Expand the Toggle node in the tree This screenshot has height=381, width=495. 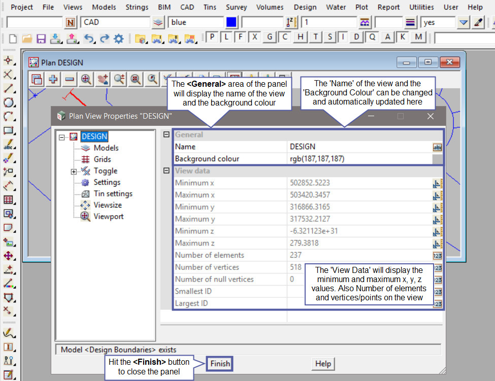pos(74,171)
